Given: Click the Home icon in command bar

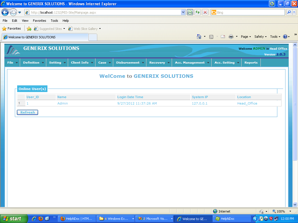Looking at the screenshot, I should [x=199, y=37].
